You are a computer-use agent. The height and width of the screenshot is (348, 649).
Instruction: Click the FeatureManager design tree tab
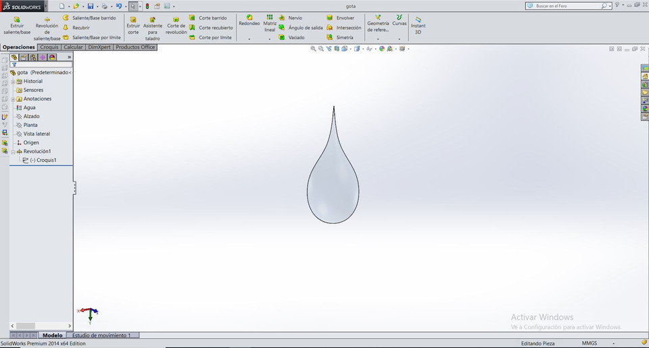(x=14, y=57)
